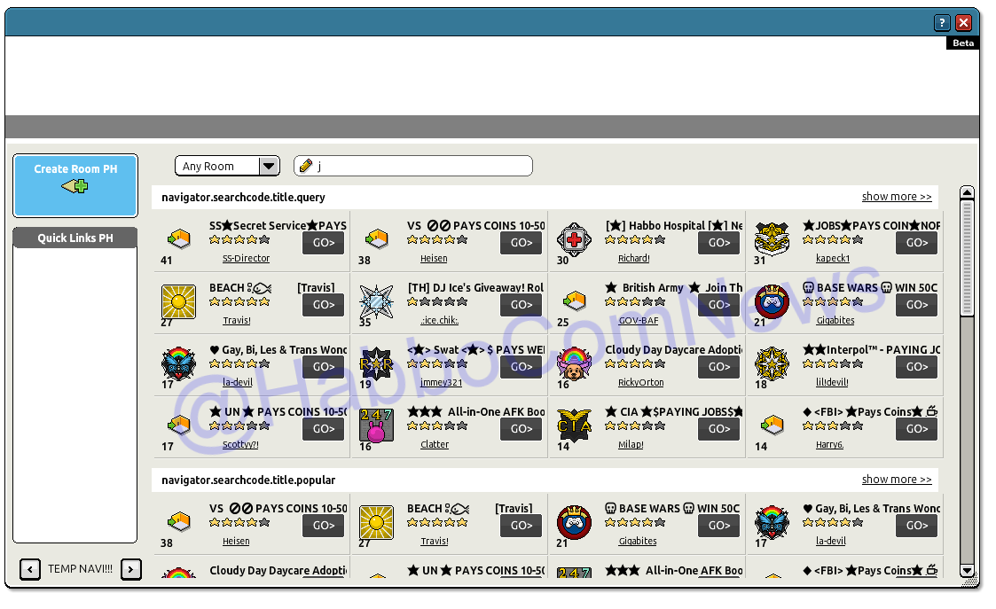Open owner profile RickyOrton
The width and height of the screenshot is (996, 609).
click(x=640, y=382)
